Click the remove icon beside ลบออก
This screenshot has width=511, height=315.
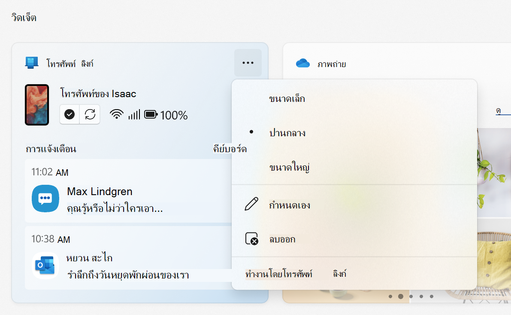(x=251, y=239)
